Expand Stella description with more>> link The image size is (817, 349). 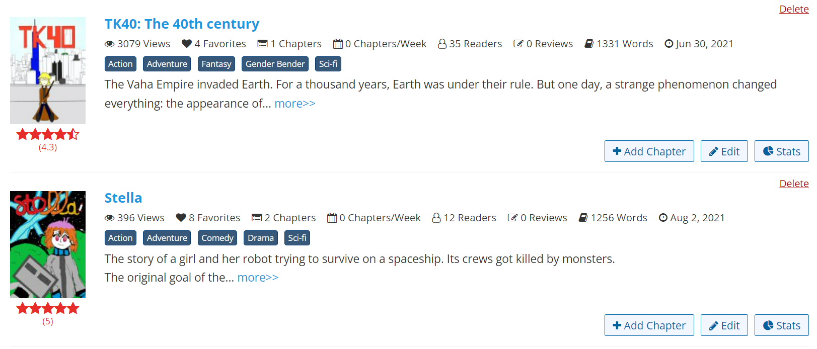point(257,278)
